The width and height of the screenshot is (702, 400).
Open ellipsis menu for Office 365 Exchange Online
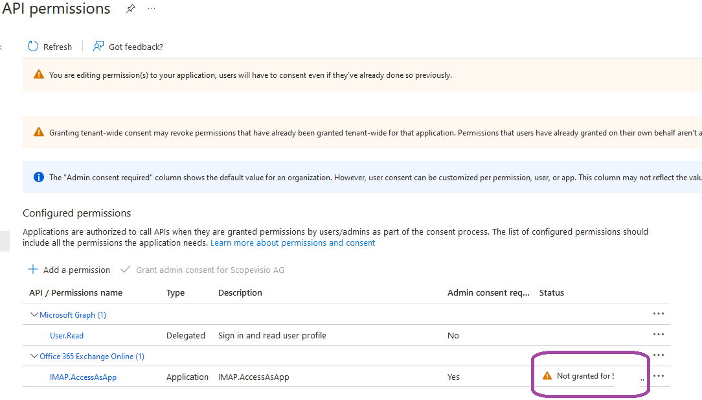(x=659, y=355)
